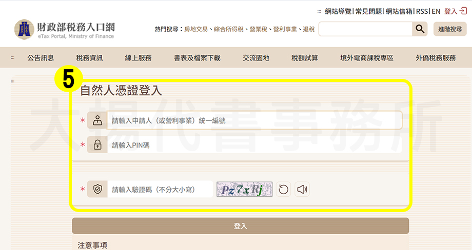Click the eTax Portal emblem logo
This screenshot has height=250, width=472.
pyautogui.click(x=24, y=30)
